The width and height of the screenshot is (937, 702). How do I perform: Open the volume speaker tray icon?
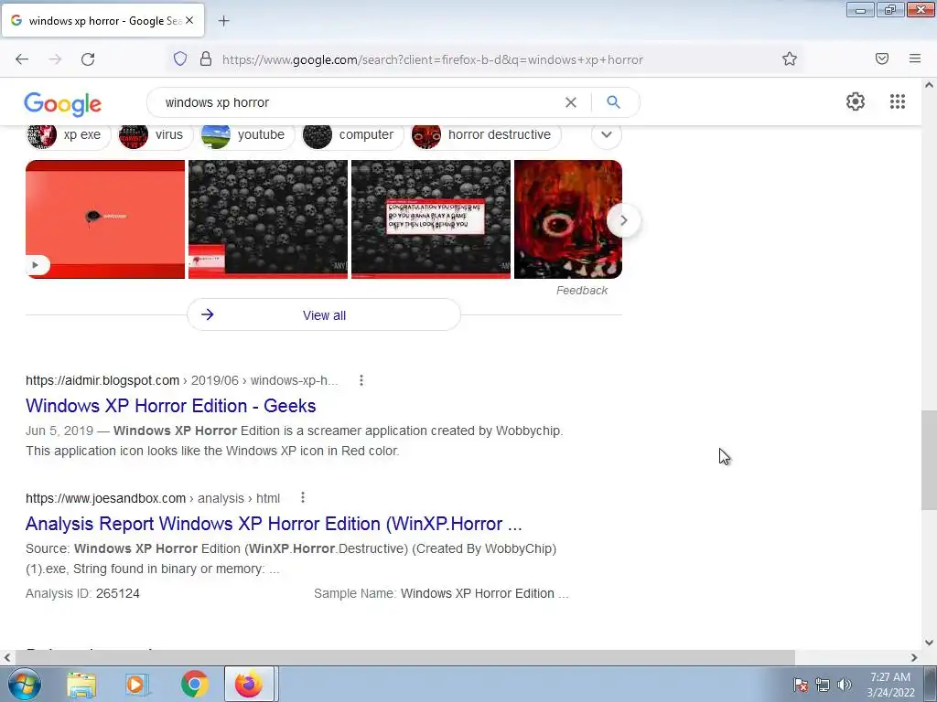click(844, 685)
